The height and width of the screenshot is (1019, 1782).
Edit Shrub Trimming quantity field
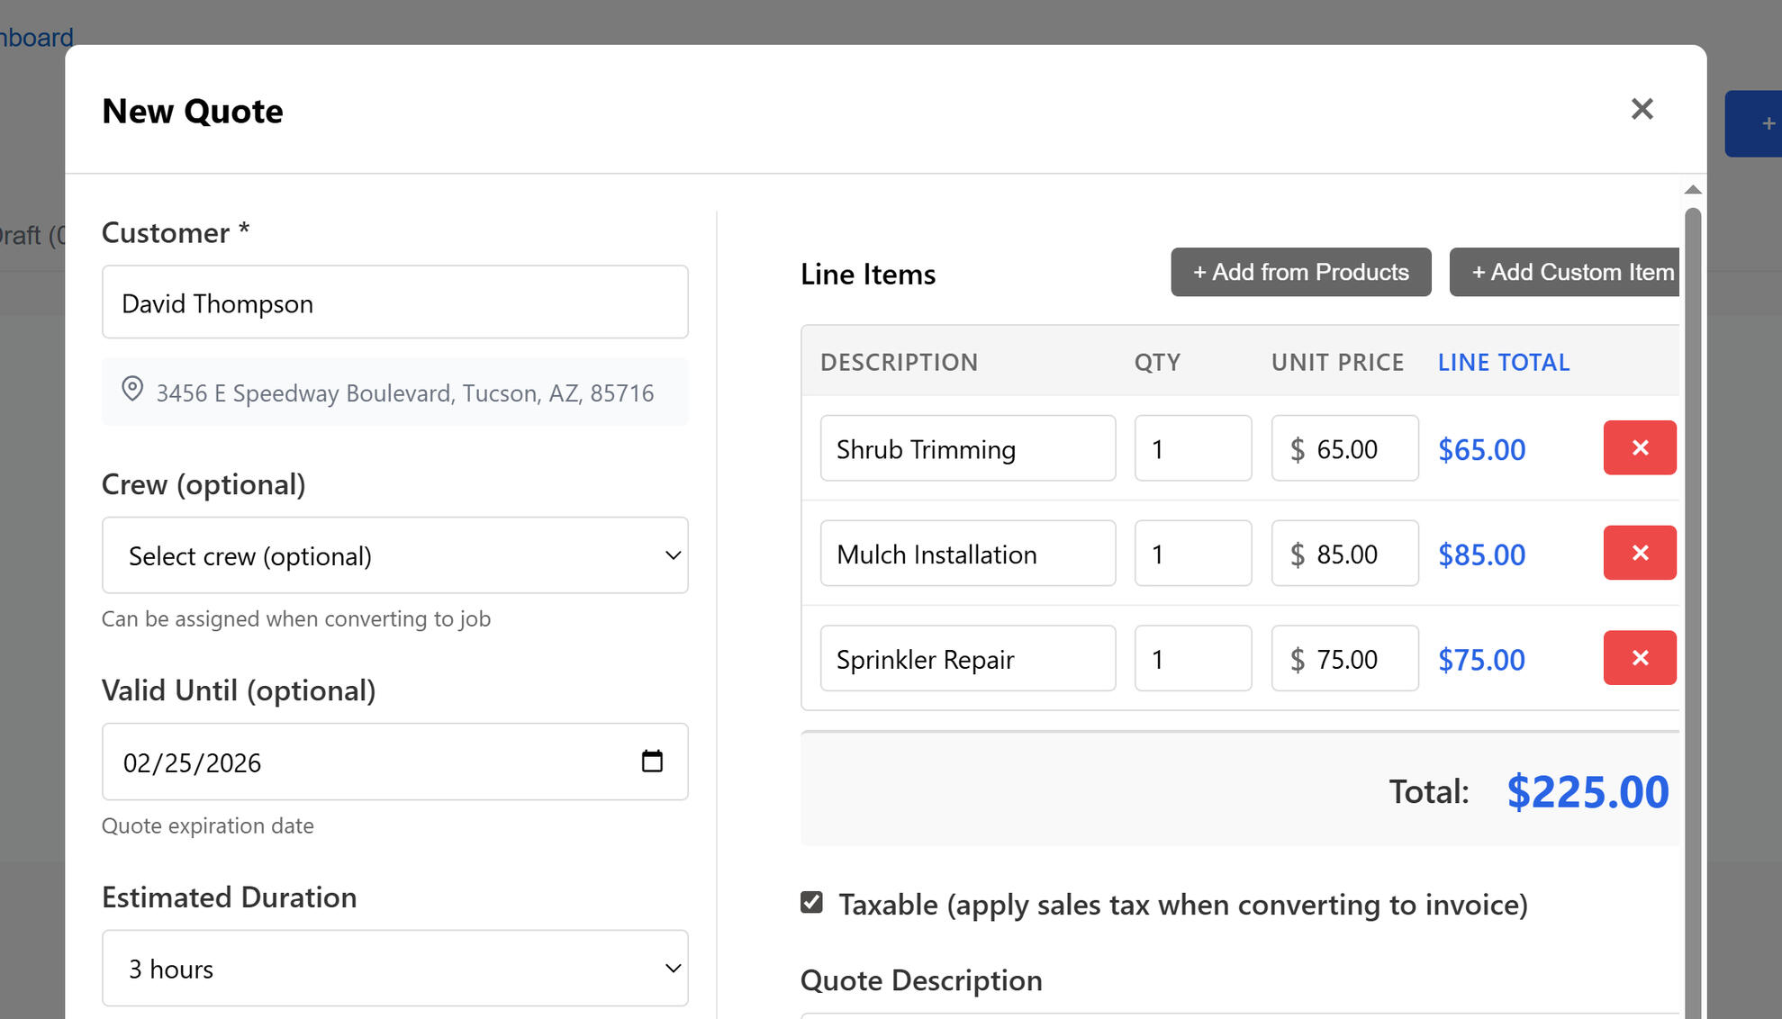(1192, 448)
